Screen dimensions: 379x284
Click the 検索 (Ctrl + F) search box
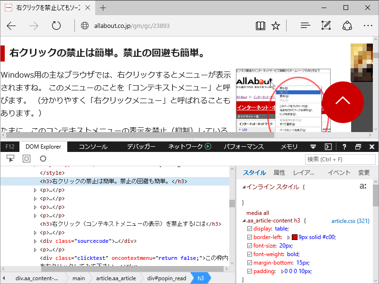(x=340, y=160)
